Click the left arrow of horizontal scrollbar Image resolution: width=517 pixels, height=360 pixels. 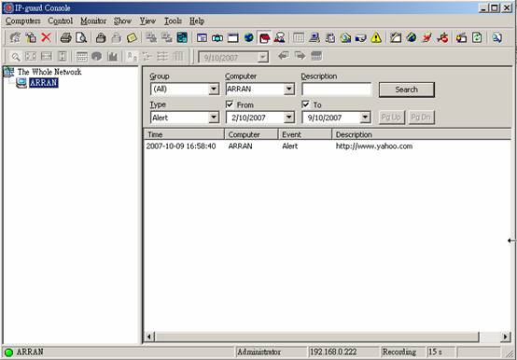coord(149,337)
